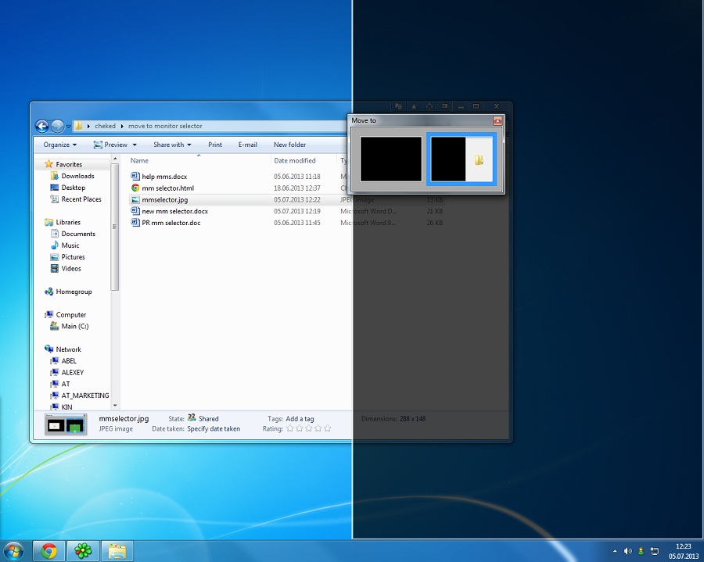
Task: Sort files by the Date modified column
Action: pos(295,161)
